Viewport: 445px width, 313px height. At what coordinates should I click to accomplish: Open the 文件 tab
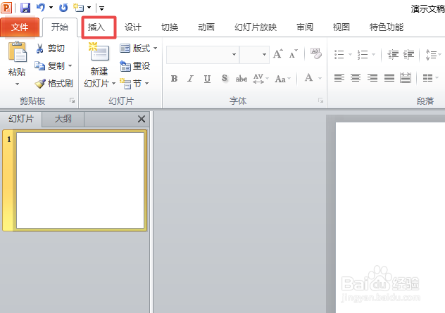[20, 27]
